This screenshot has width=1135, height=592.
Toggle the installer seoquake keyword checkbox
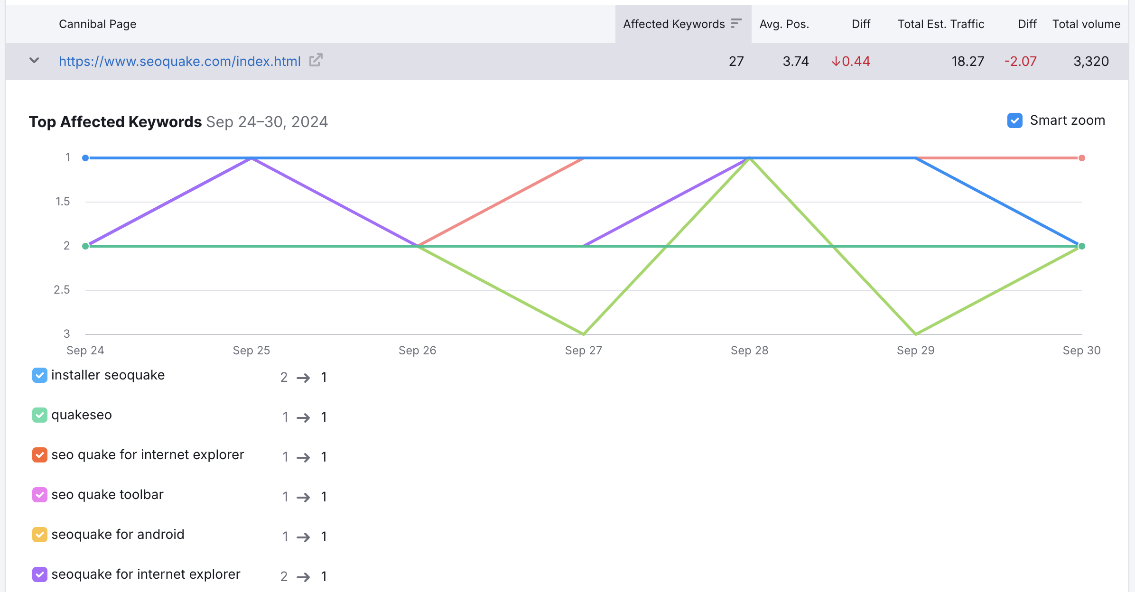click(39, 375)
